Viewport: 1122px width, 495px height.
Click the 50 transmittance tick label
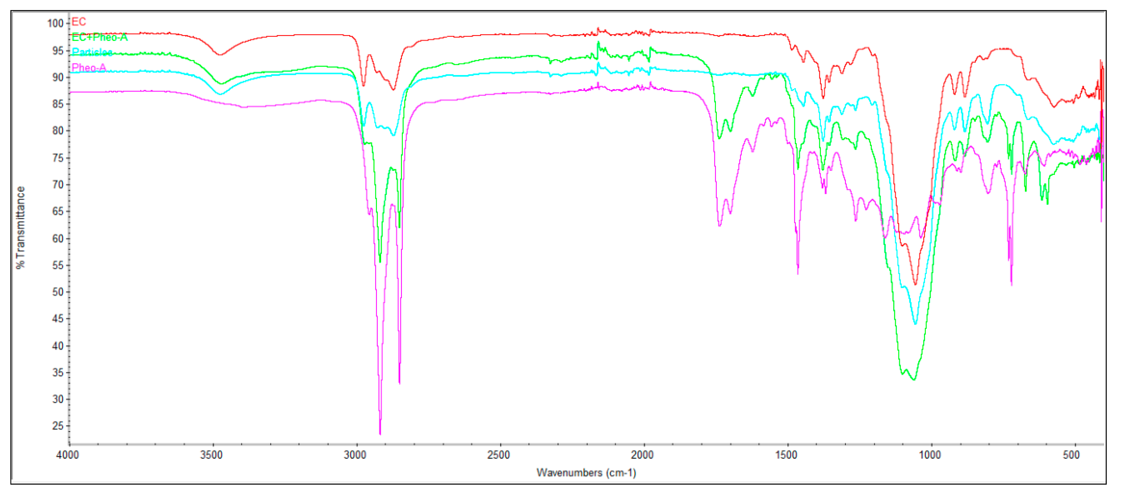(58, 292)
